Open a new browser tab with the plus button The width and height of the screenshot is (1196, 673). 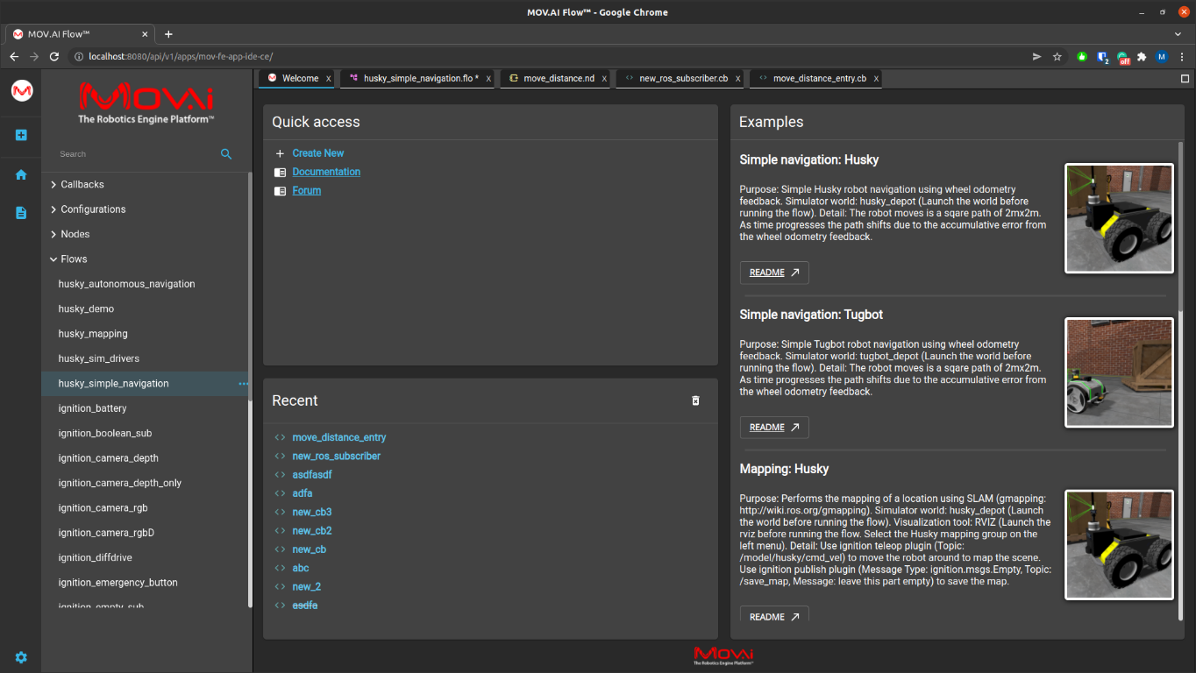click(169, 34)
